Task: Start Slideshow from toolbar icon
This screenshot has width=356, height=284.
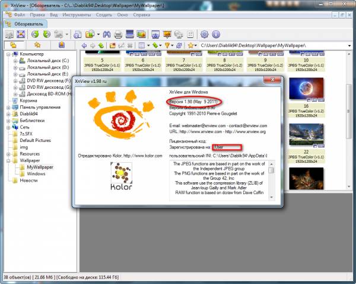Action: pos(167,34)
